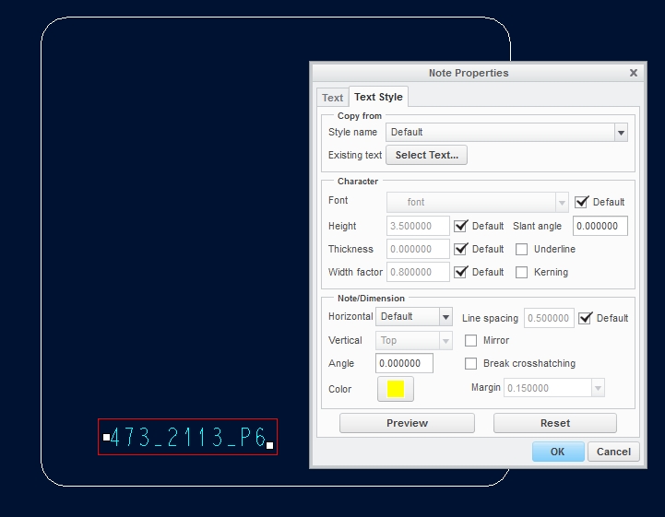Screen dimensions: 665x517
Task: Switch to the Text tab
Action: (332, 98)
